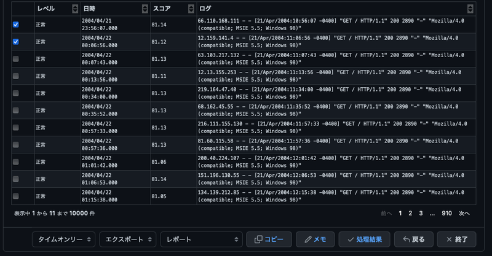Image resolution: width=492 pixels, height=256 pixels.
Task: Click the X icon on 終了 button
Action: [450, 239]
